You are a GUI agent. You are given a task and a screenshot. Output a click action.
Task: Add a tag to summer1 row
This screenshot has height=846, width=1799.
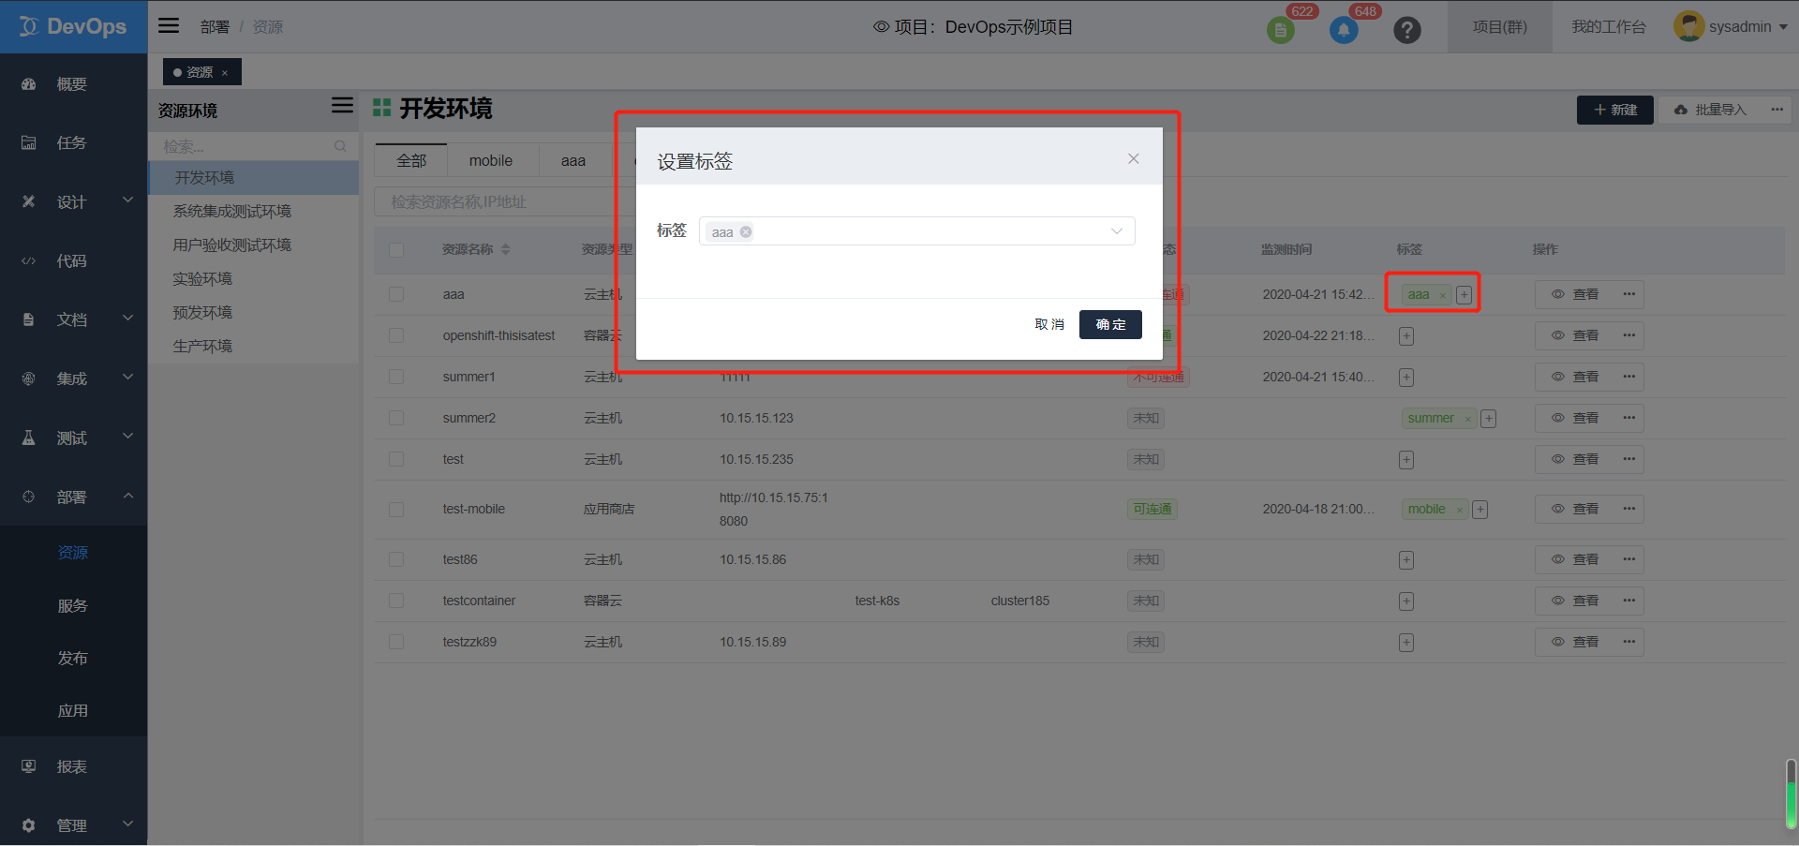tap(1406, 377)
